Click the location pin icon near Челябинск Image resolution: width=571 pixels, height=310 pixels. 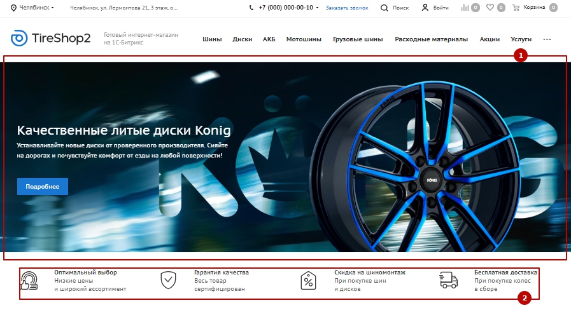tap(13, 8)
